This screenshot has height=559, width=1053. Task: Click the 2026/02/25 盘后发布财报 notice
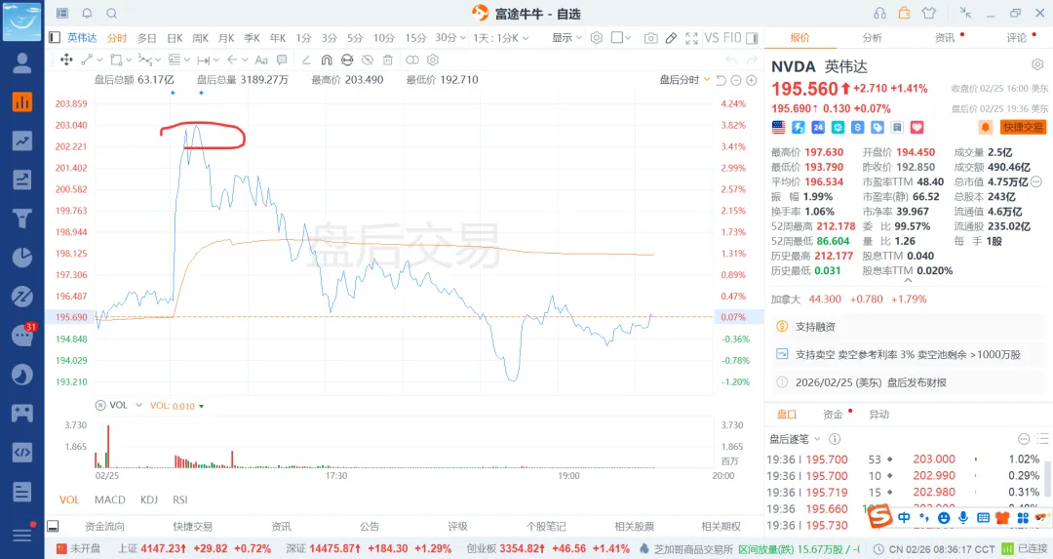(908, 382)
